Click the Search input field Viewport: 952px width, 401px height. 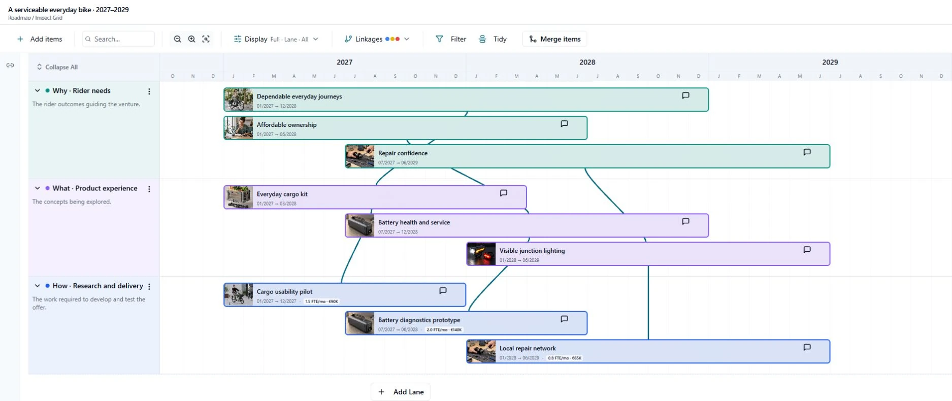(x=118, y=39)
